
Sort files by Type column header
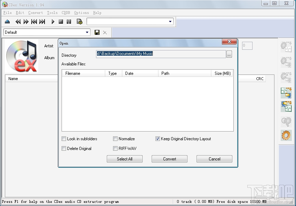tap(113, 73)
